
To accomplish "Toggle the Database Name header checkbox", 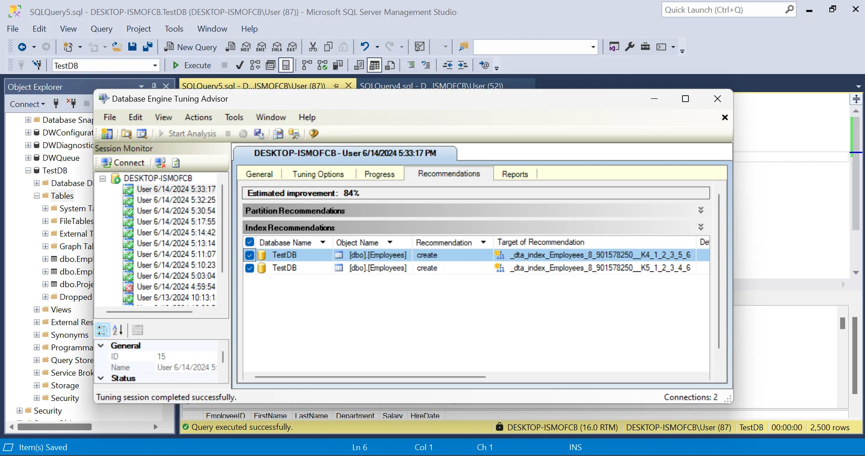I will click(x=250, y=242).
